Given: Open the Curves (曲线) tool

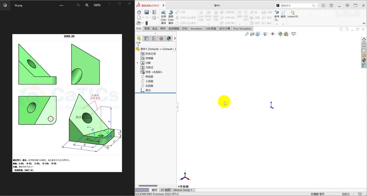Looking at the screenshot, I should 283,14.
